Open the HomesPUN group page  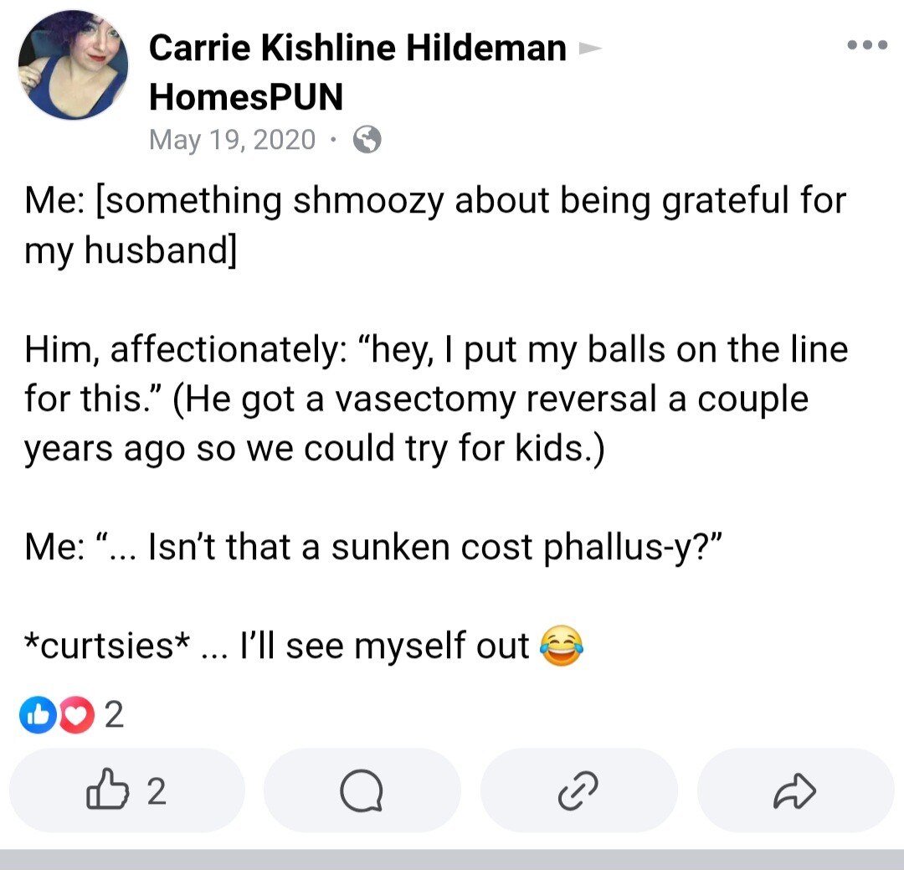click(246, 96)
